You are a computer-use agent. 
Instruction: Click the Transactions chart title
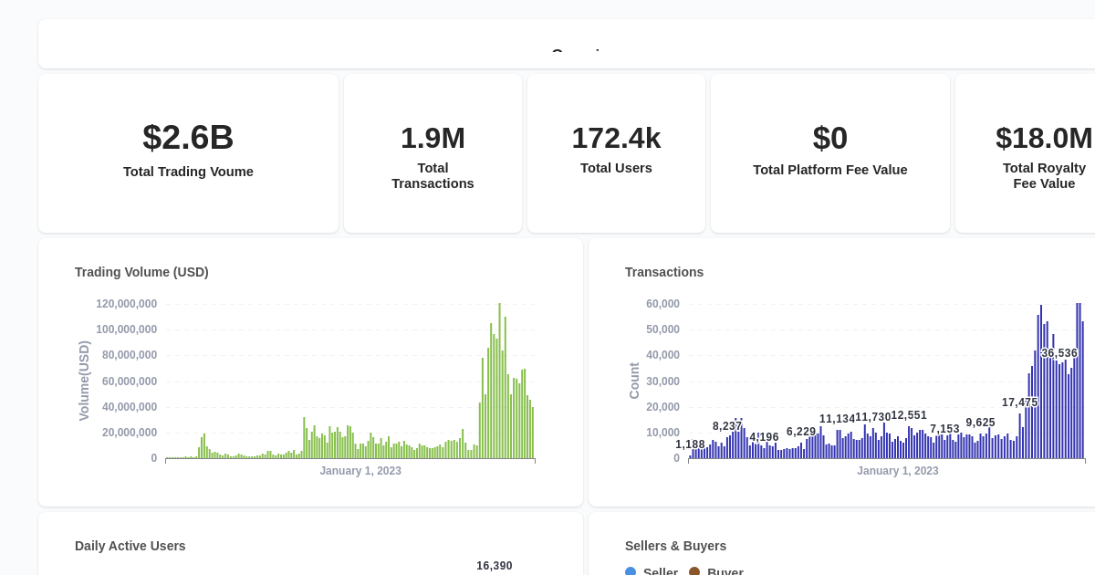664,272
